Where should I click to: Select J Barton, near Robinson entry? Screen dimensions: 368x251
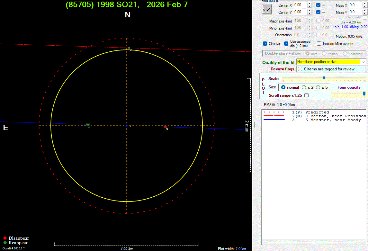(x=336, y=116)
